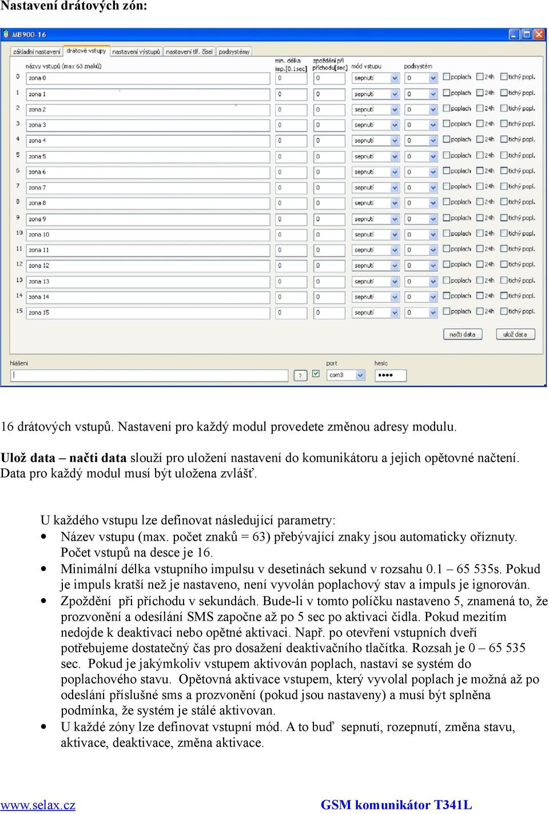Toggle tichý popl. for zona 7

click(504, 186)
